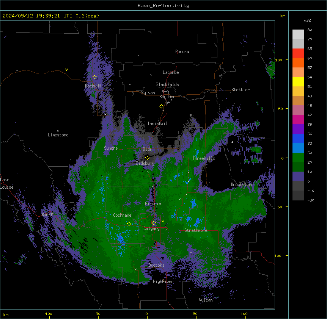Select the Airdrie label
The image size is (327, 319).
pos(153,203)
